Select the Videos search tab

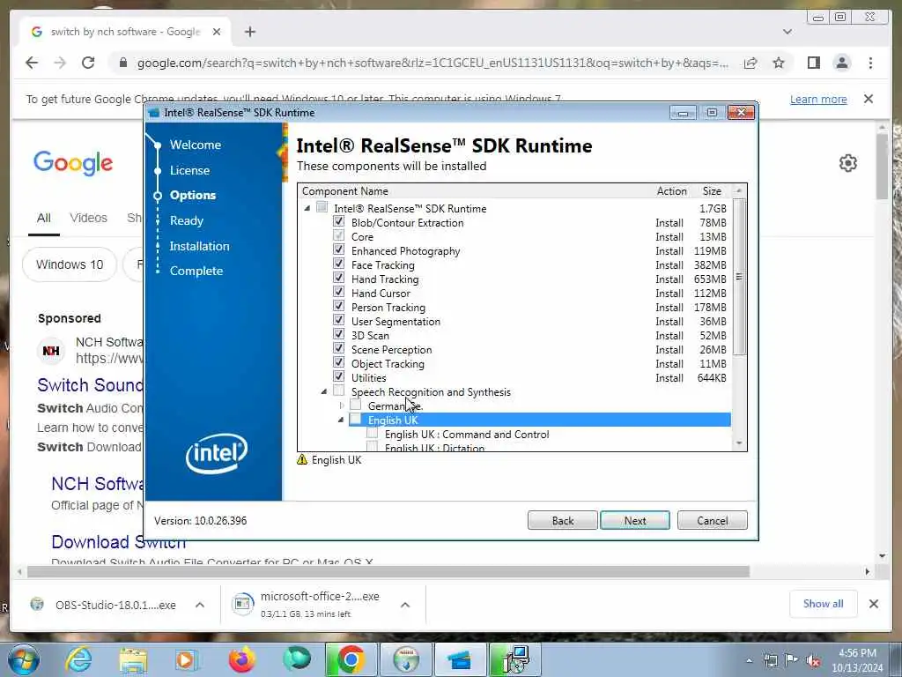89,218
